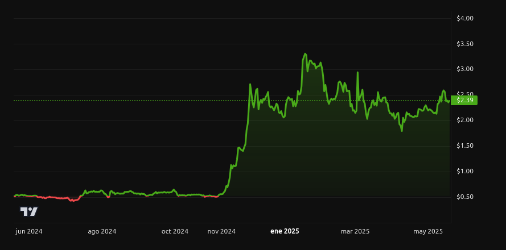Click the $0.50 price axis label
This screenshot has width=506, height=250.
pos(464,197)
